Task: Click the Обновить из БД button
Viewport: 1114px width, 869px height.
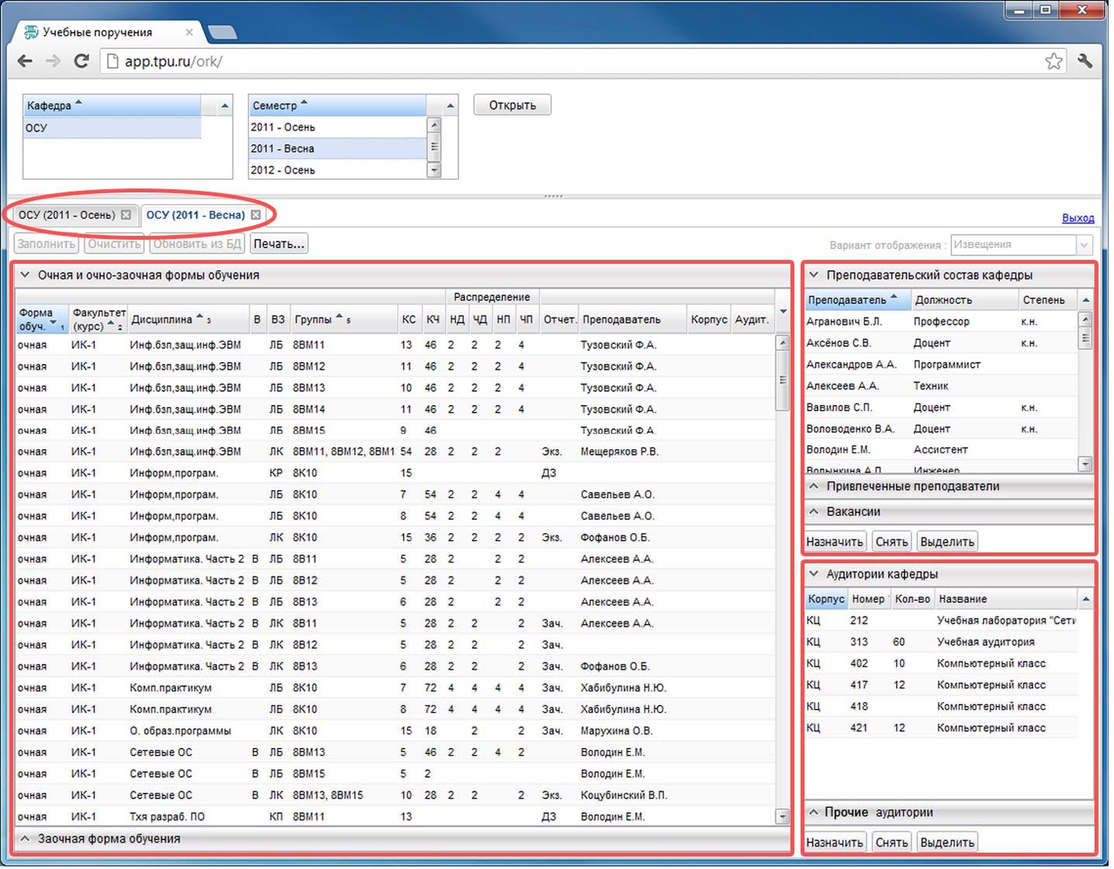Action: [197, 244]
